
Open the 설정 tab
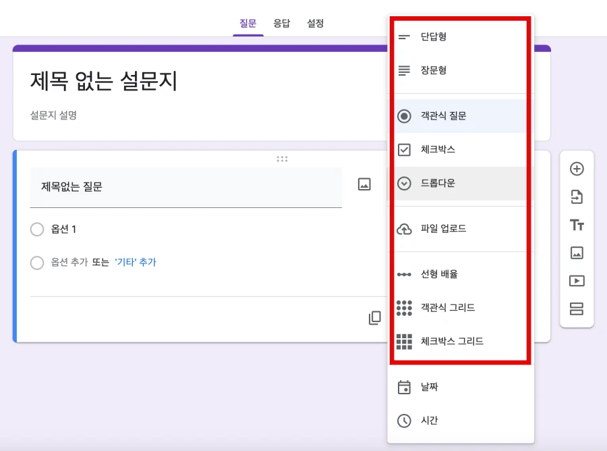(x=315, y=23)
